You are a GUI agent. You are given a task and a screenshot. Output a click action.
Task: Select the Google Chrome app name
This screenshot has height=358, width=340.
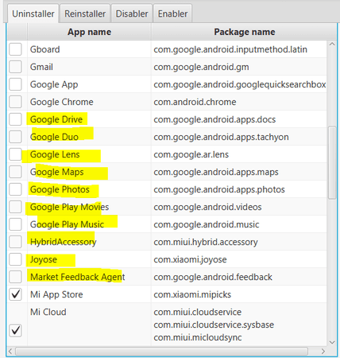pyautogui.click(x=62, y=102)
